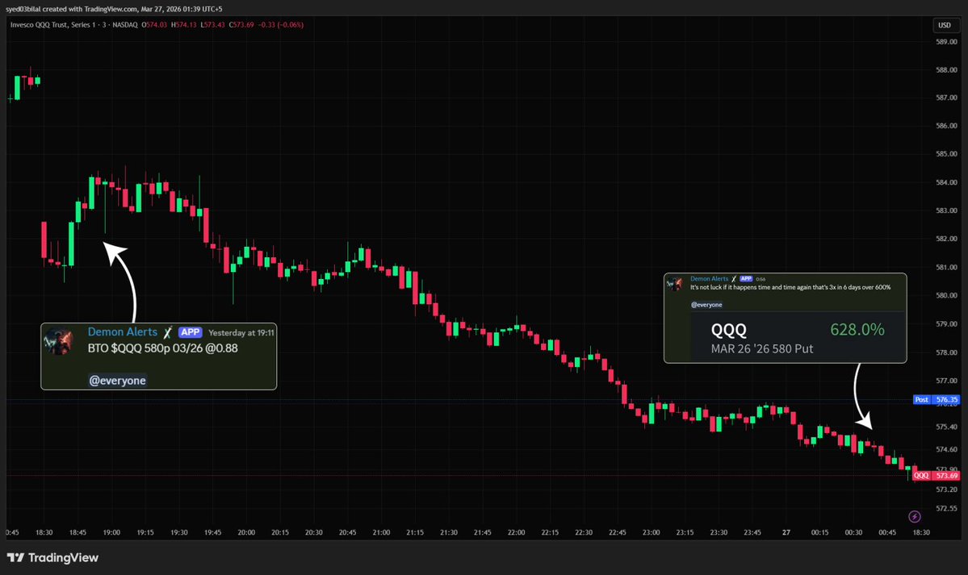Click the 22:15 time axis label
Image resolution: width=968 pixels, height=575 pixels.
[550, 532]
